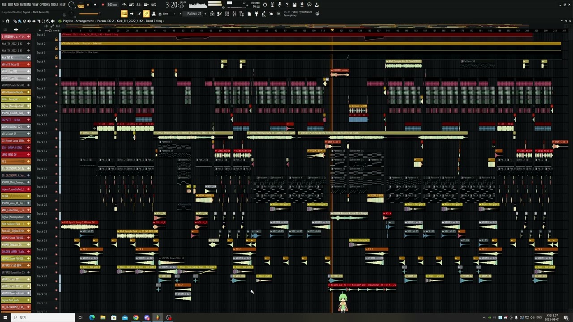Pick the Mute tool in the playlist toolbar
573x322 pixels.
point(29,21)
